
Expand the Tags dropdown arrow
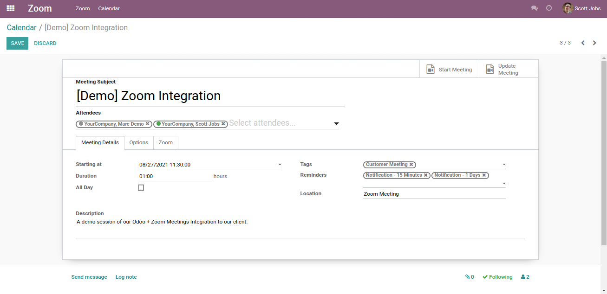504,165
